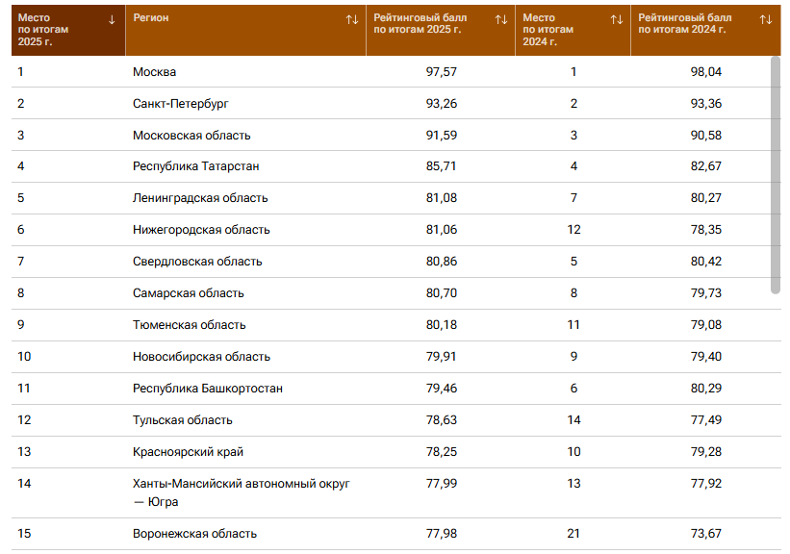The image size is (790, 554).
Task: Click the 'Рейтинговый балл по итогам 2024 г.' header label
Action: (x=685, y=24)
